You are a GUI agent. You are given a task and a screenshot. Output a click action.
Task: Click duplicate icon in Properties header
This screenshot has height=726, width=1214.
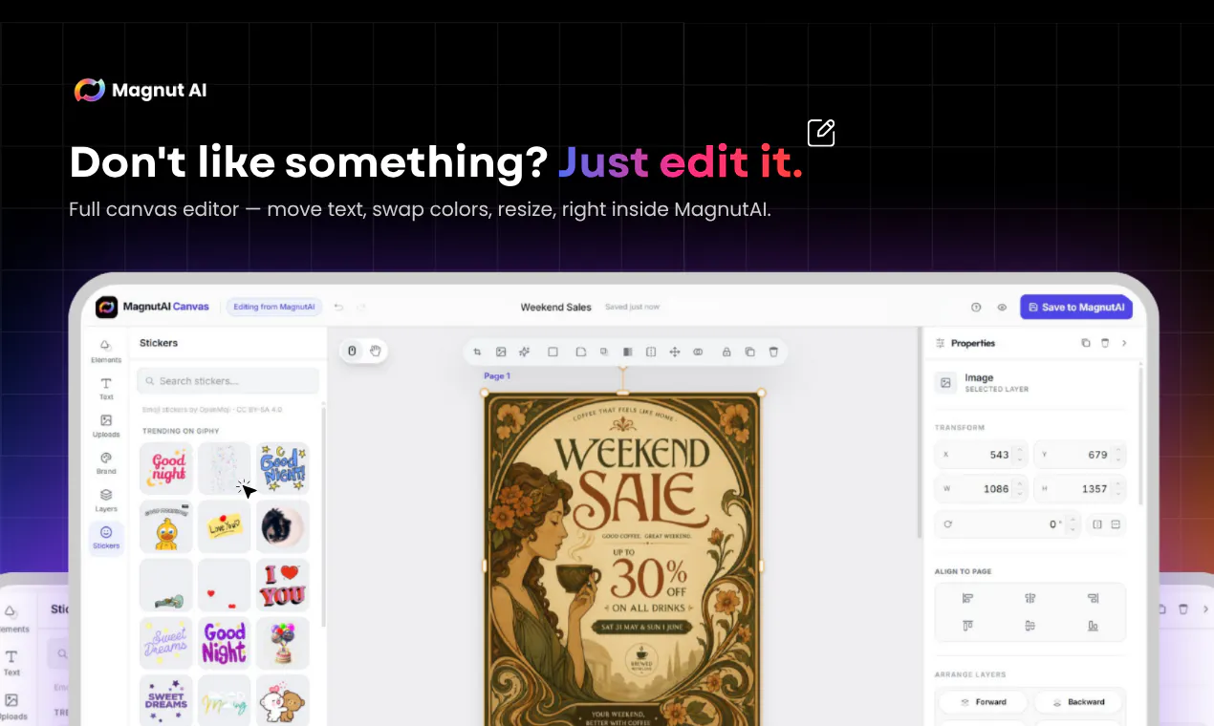(1085, 343)
